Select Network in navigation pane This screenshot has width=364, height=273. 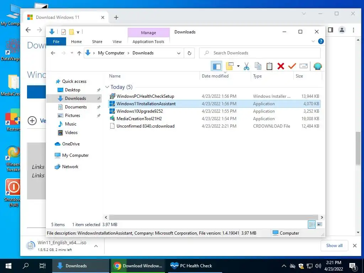70,167
